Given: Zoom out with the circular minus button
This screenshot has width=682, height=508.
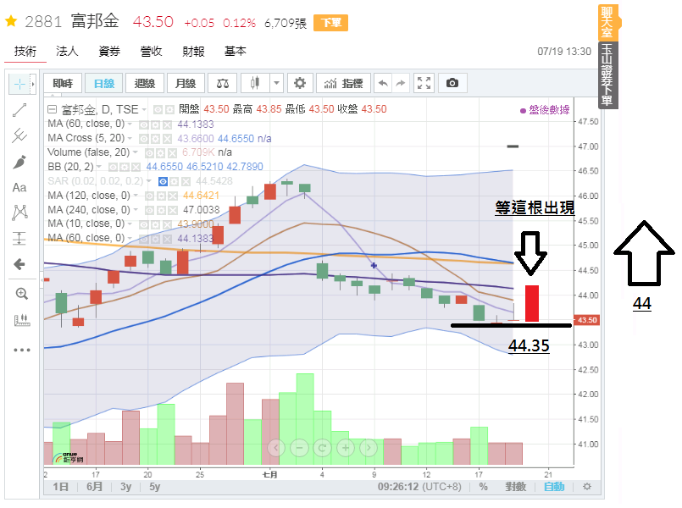Looking at the screenshot, I should [299, 448].
